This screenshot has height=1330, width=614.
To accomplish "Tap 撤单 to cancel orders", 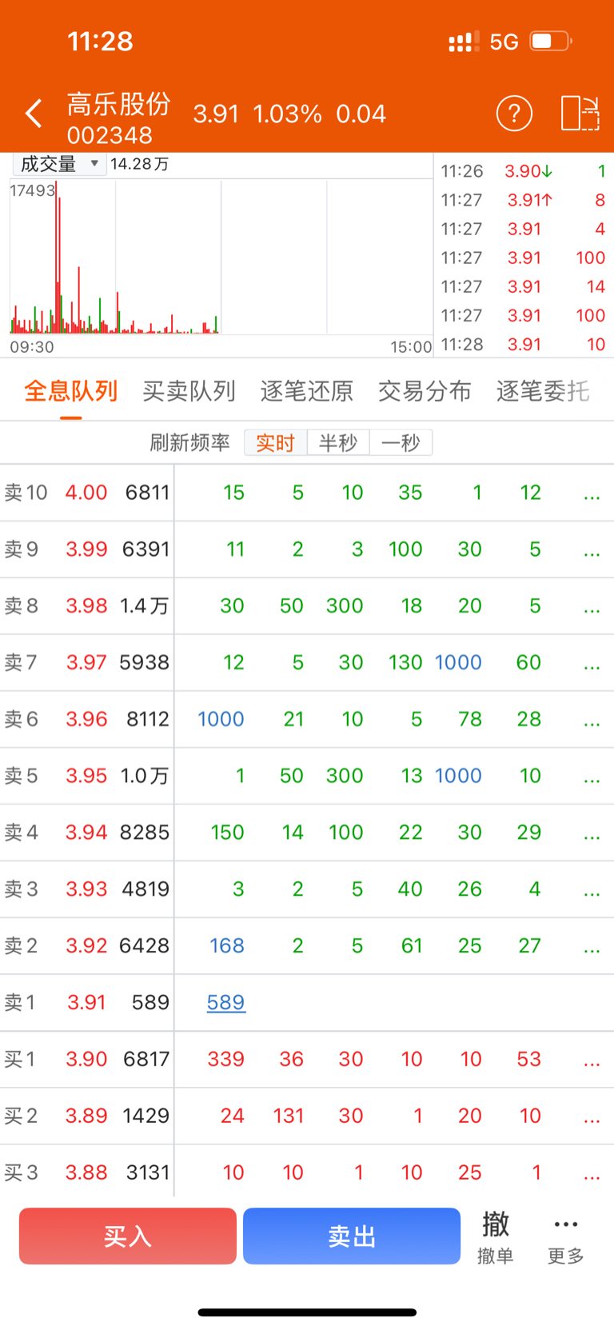I will [x=496, y=1236].
